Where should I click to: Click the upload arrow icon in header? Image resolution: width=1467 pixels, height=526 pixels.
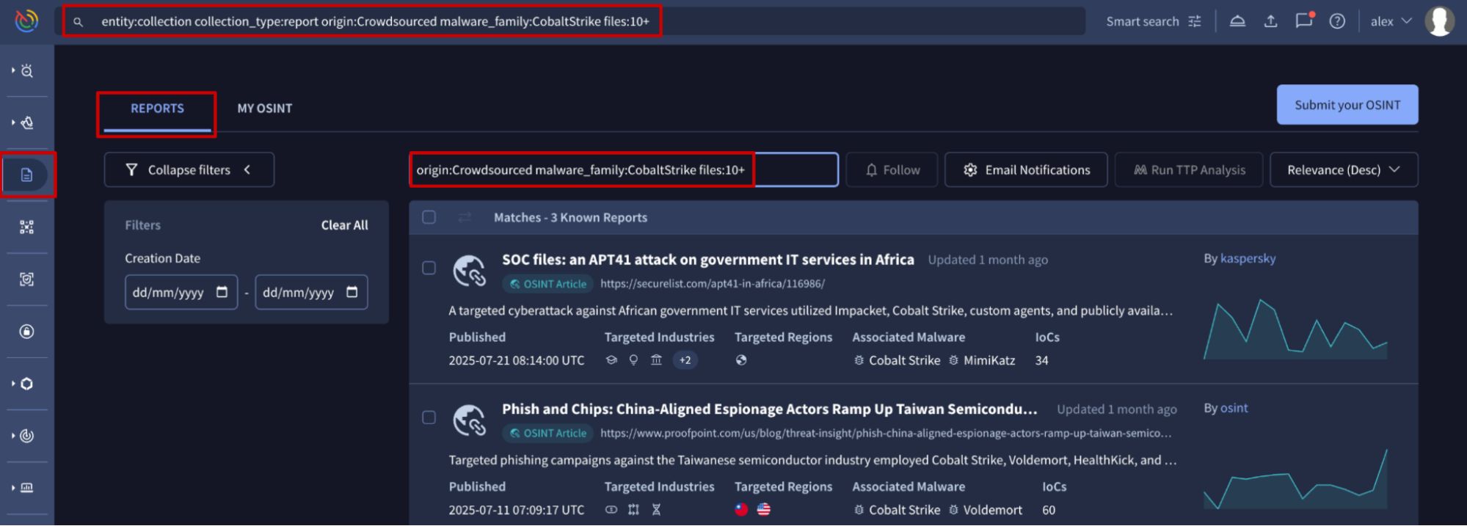(1271, 21)
